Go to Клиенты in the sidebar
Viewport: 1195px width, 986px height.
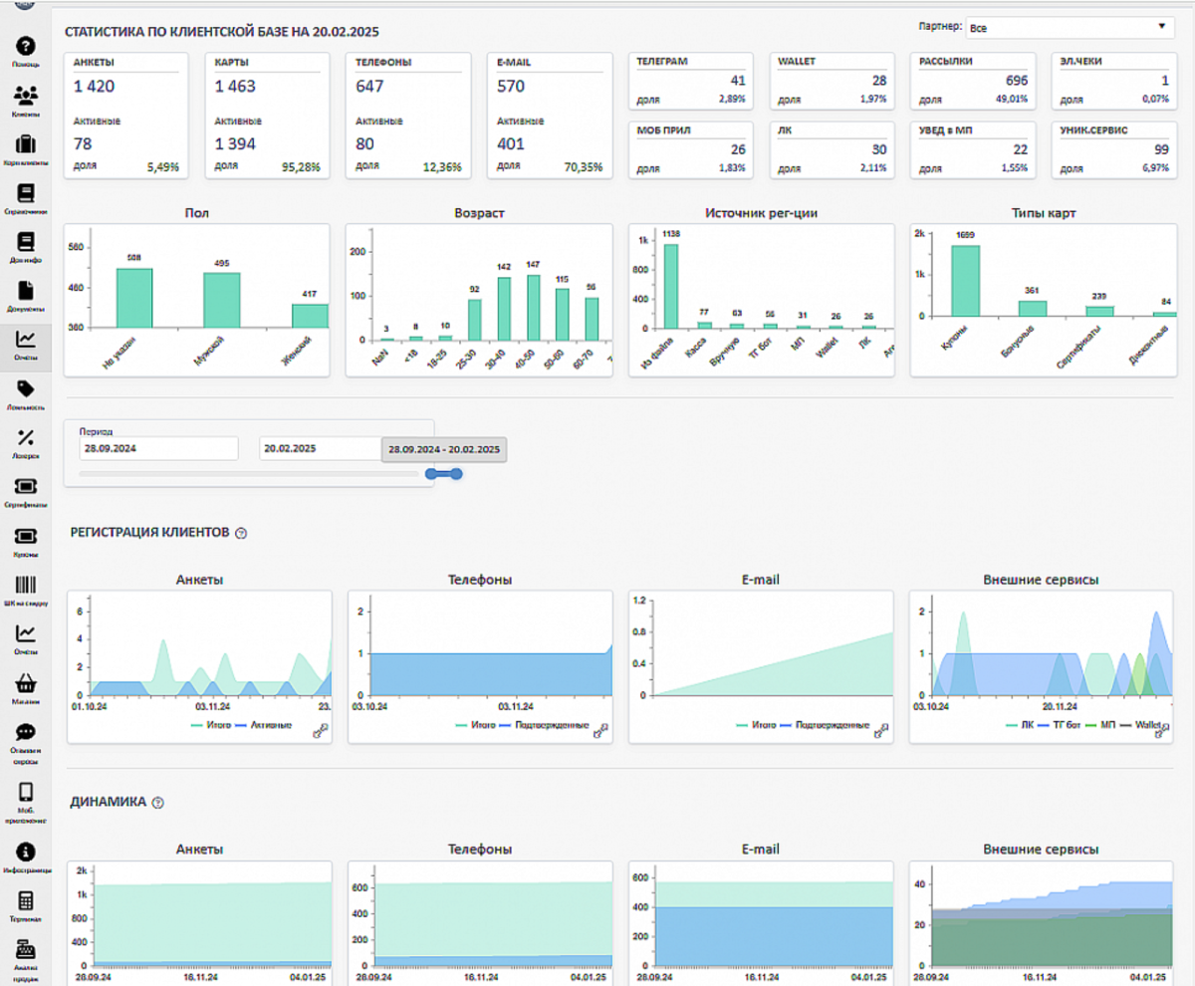coord(26,98)
